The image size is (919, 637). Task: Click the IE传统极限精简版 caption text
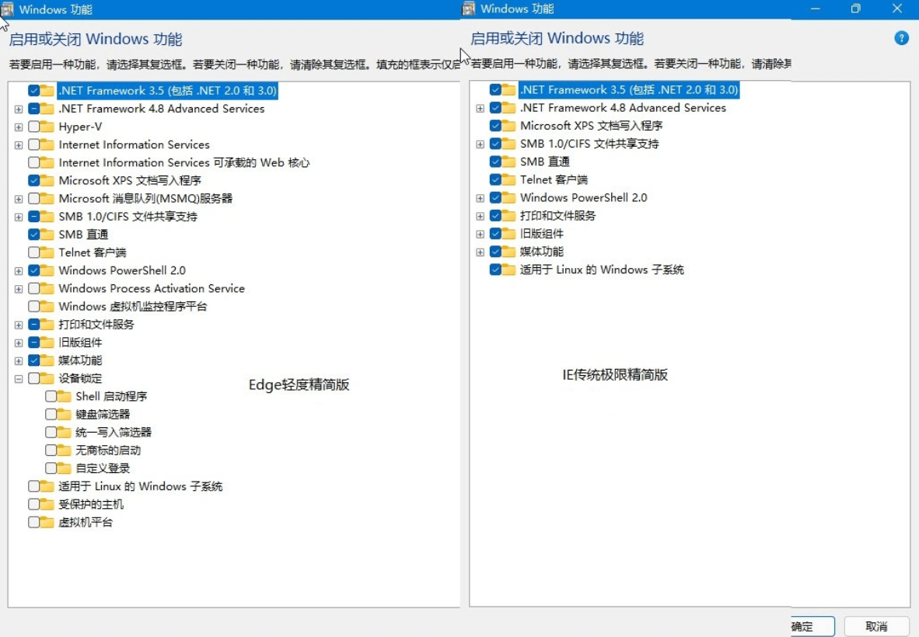click(x=615, y=374)
